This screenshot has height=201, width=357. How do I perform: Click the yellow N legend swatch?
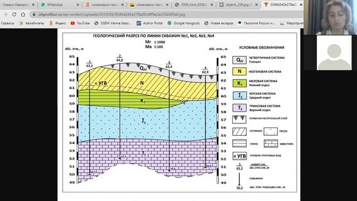point(239,71)
